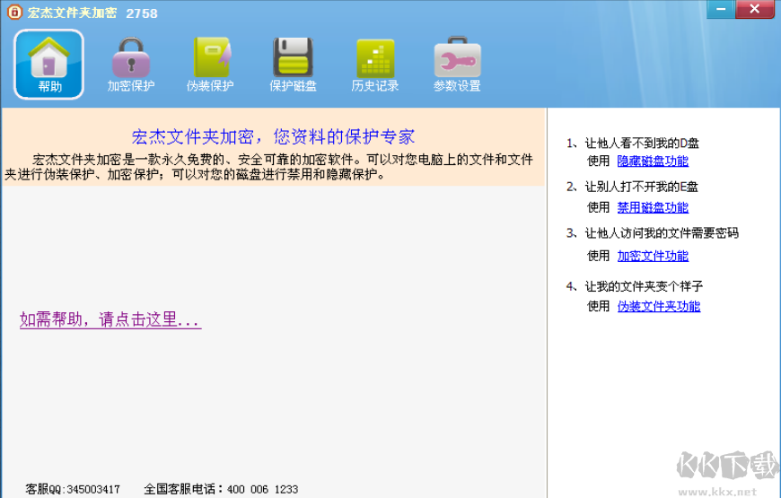The height and width of the screenshot is (498, 781).
Task: Click 全国客服电话 400 006 1233 text
Action: [221, 489]
